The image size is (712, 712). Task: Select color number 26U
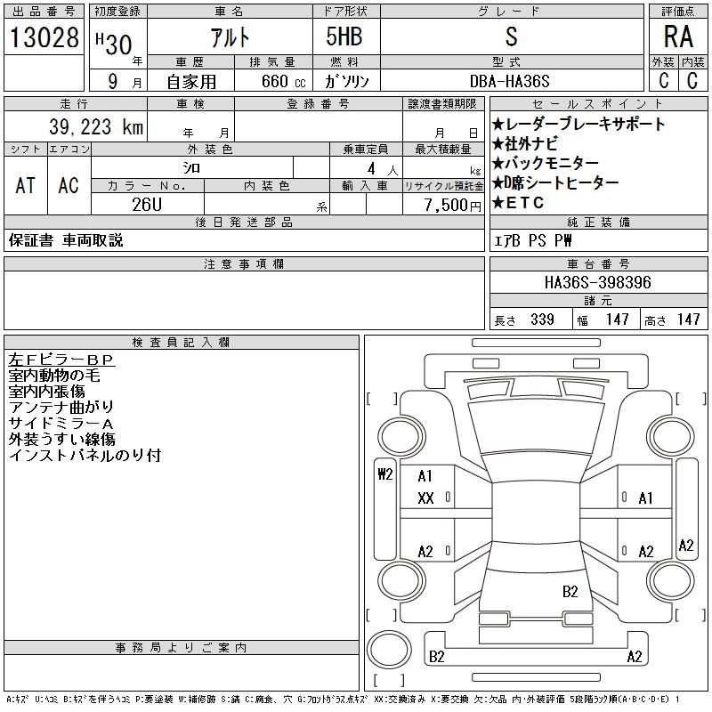(x=147, y=204)
